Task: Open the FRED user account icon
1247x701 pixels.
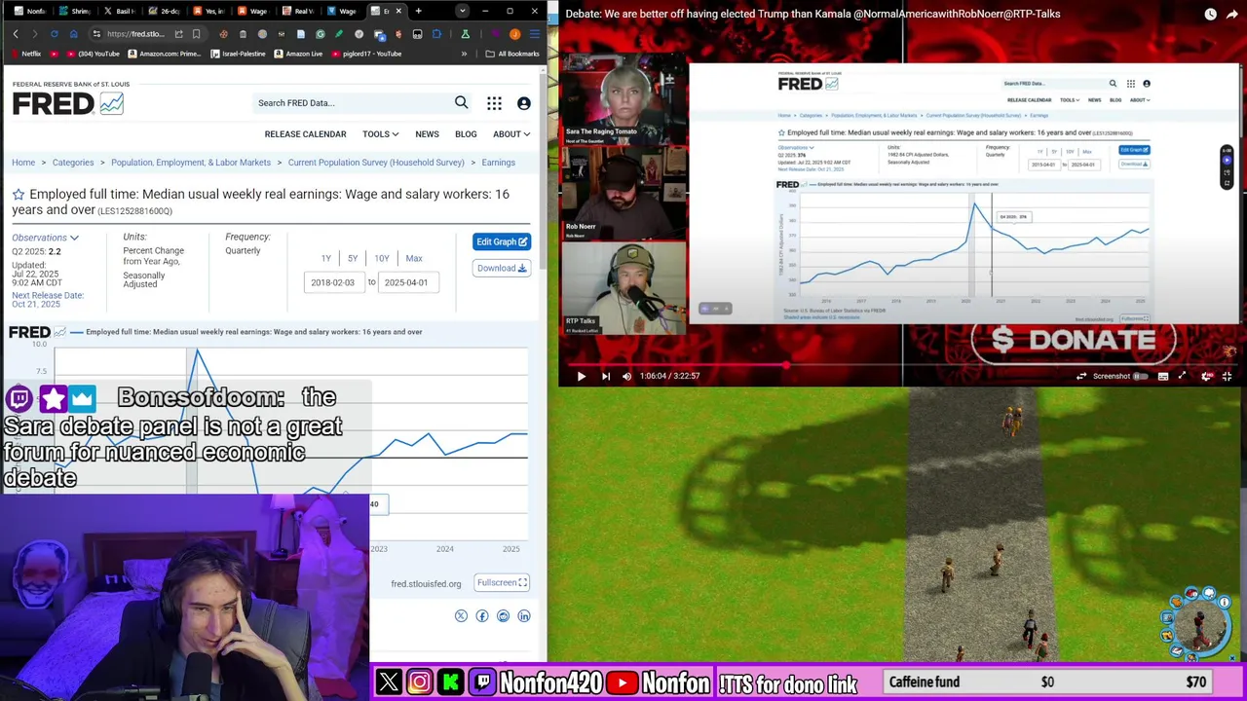Action: tap(523, 103)
